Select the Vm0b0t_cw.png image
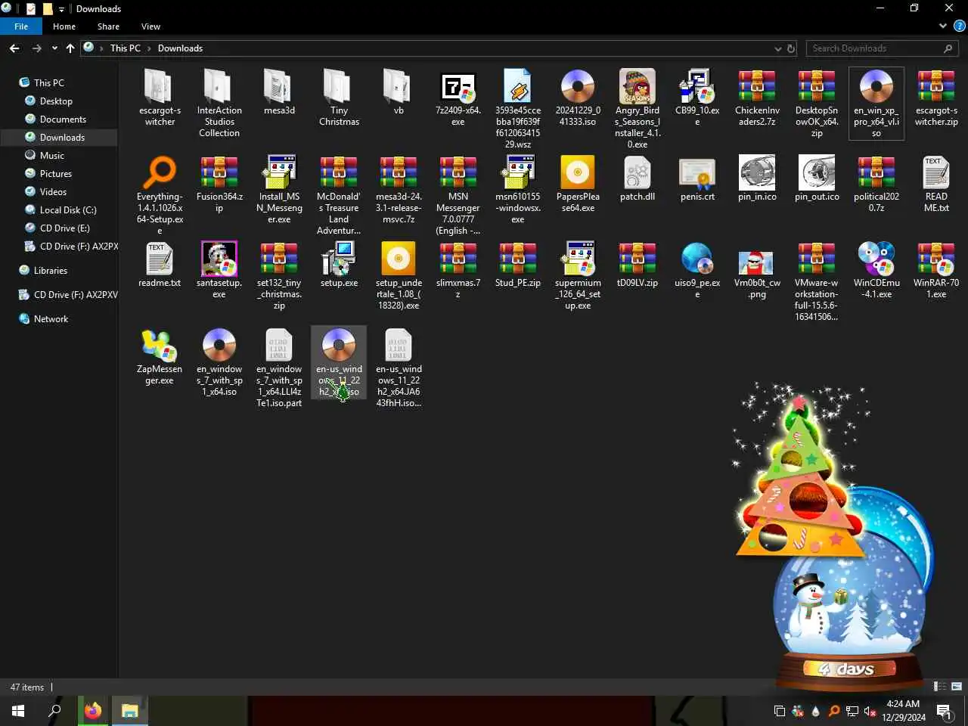The width and height of the screenshot is (968, 726). coord(757,270)
